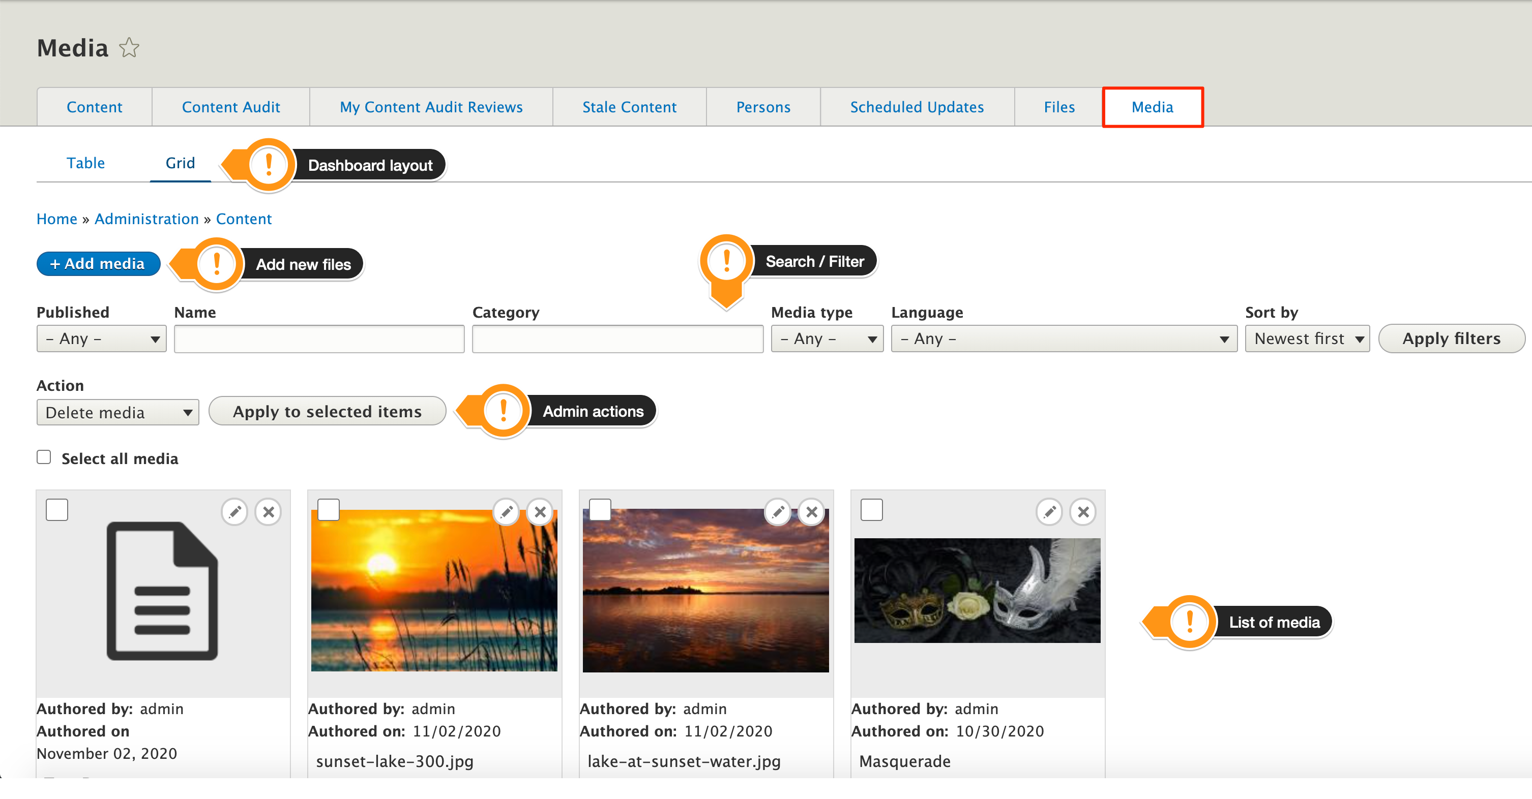Delete the document media item with X icon
This screenshot has height=799, width=1532.
tap(268, 511)
